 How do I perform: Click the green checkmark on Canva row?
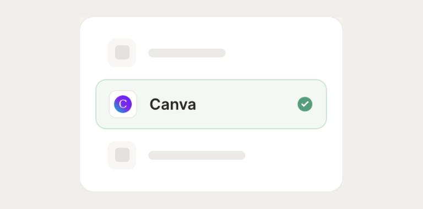(305, 104)
